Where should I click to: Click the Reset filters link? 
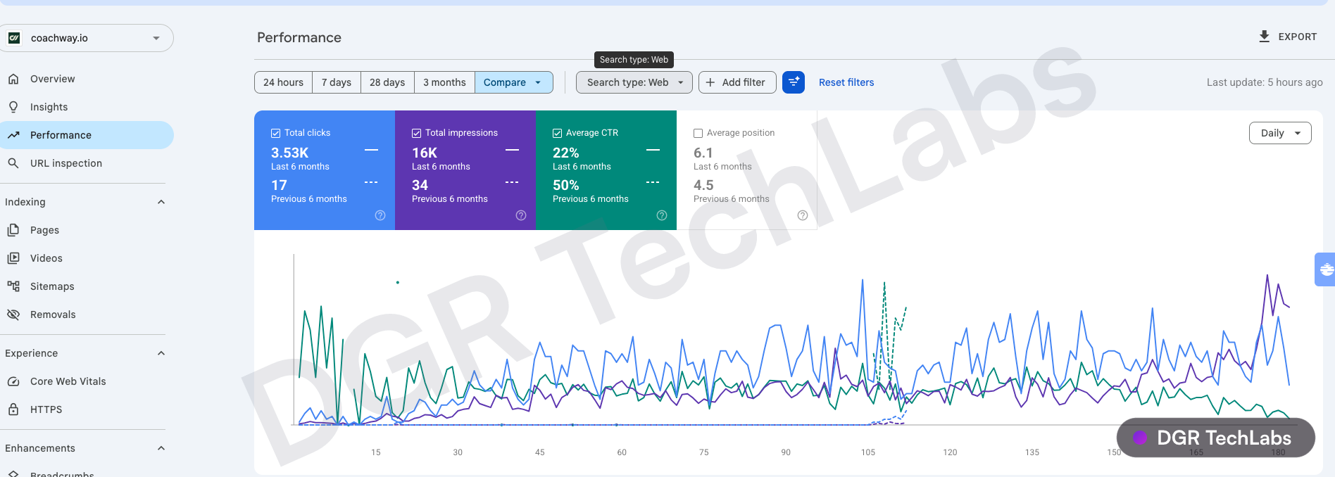coord(846,82)
